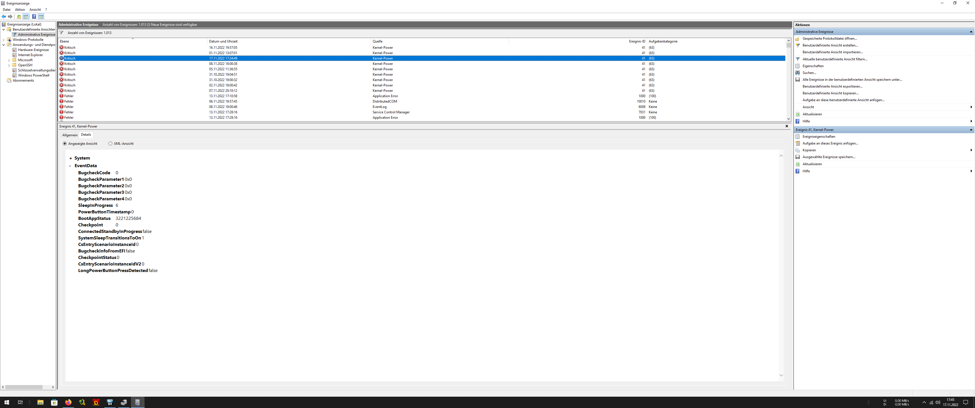Click the blue help toolbar icon

34,17
